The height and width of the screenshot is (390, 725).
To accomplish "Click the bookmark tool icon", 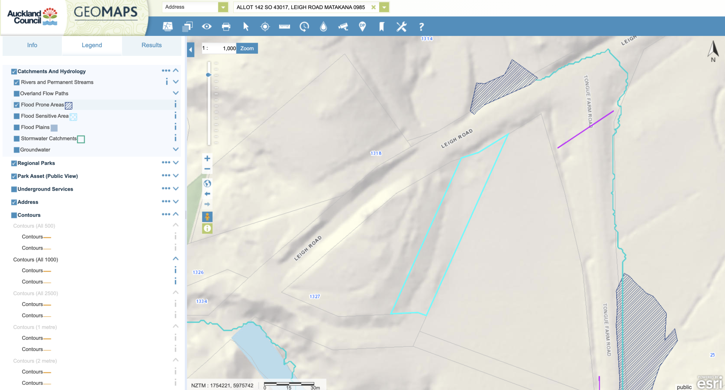I will 382,26.
